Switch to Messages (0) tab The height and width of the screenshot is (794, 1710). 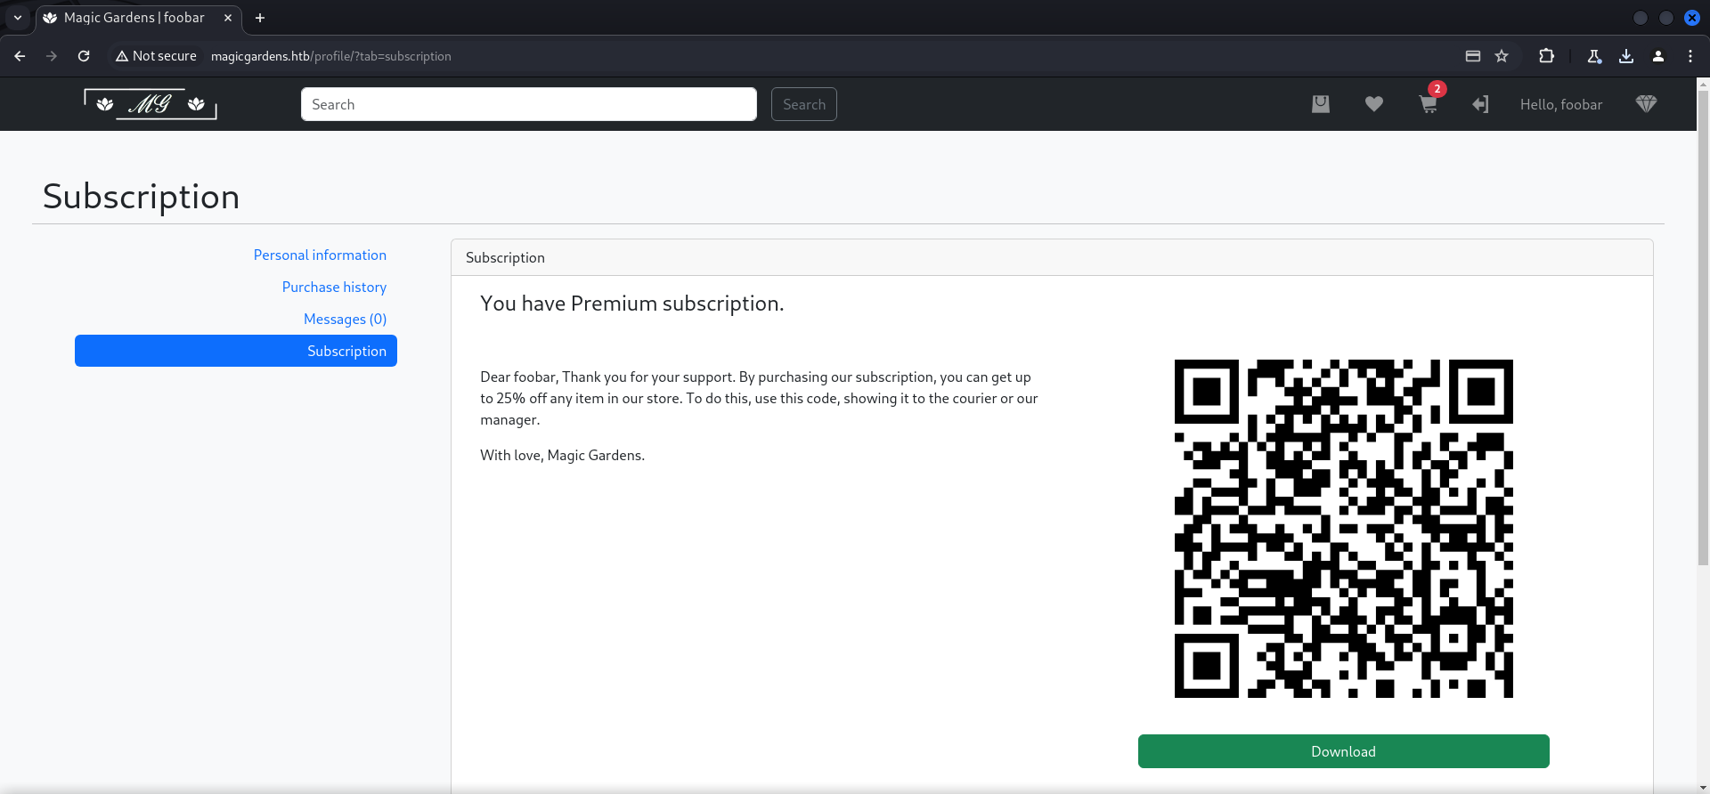tap(345, 320)
